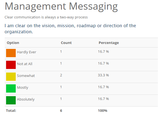Click the Management Messaging heading

[61, 6]
